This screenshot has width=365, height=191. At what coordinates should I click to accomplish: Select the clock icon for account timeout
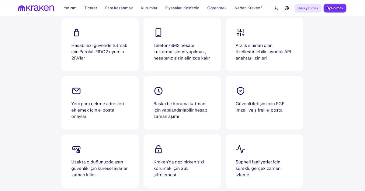[x=158, y=91]
